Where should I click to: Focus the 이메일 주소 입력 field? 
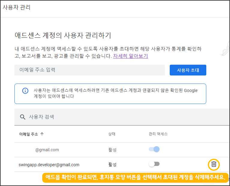89,70
